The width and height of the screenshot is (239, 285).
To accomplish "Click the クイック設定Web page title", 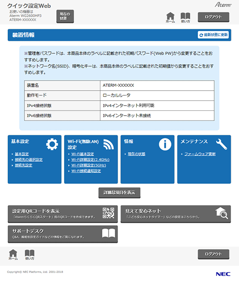I will coord(29,6).
